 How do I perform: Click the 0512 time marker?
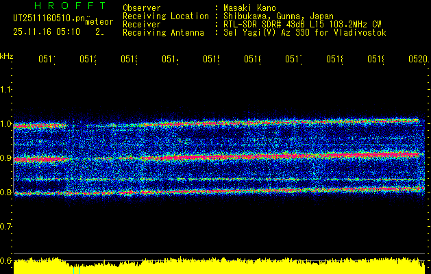coord(88,60)
